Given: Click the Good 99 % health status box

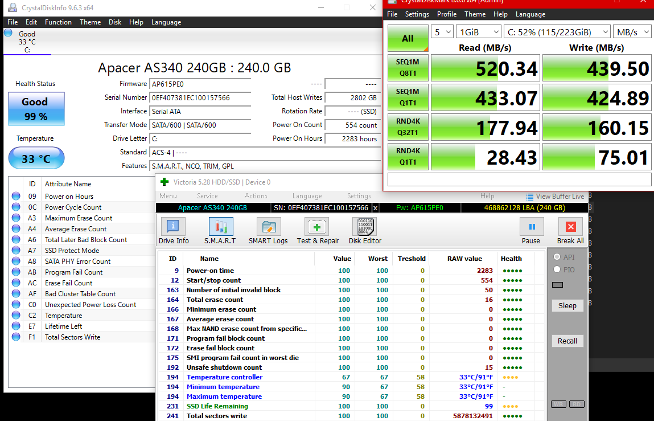Looking at the screenshot, I should [x=36, y=109].
